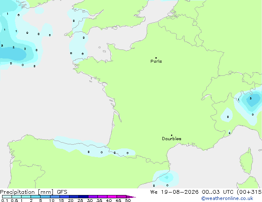Pick the legend swatch between 10 and 15
Screen dimensions: 262x202
tap(55, 197)
